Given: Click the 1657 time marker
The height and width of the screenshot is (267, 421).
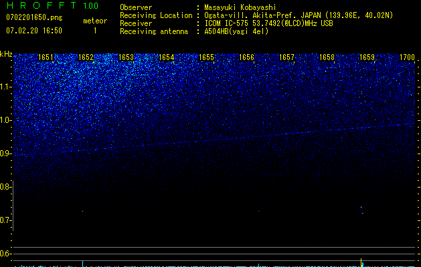Looking at the screenshot, I should point(286,57).
